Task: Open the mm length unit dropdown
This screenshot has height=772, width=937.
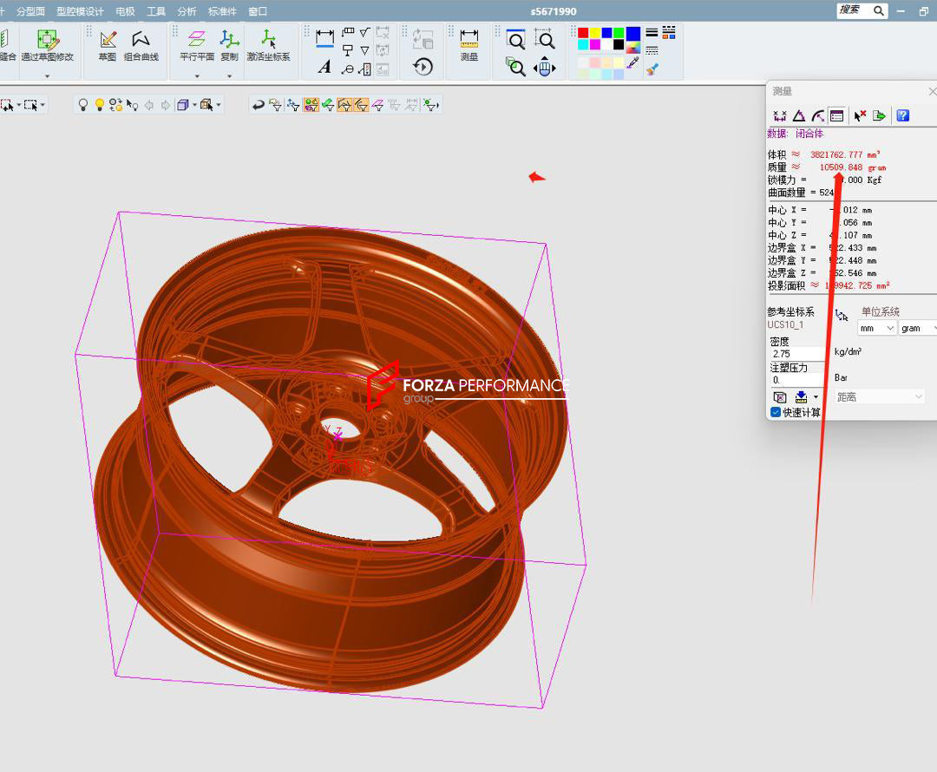Action: 876,328
